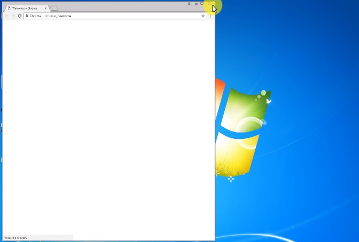Image resolution: width=359 pixels, height=242 pixels.
Task: Click the greyed-out forward arrow
Action: pos(13,16)
